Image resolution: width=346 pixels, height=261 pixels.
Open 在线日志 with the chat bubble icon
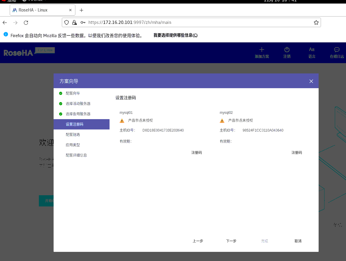pyautogui.click(x=337, y=52)
